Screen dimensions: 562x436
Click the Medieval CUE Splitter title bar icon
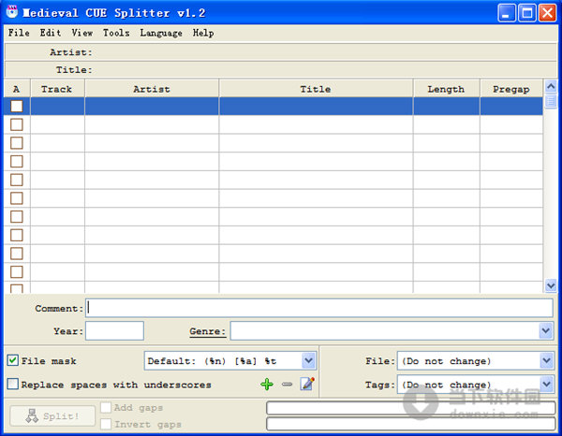pos(12,12)
